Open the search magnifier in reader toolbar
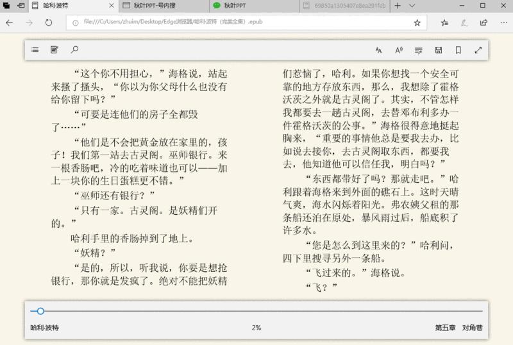 [74, 50]
